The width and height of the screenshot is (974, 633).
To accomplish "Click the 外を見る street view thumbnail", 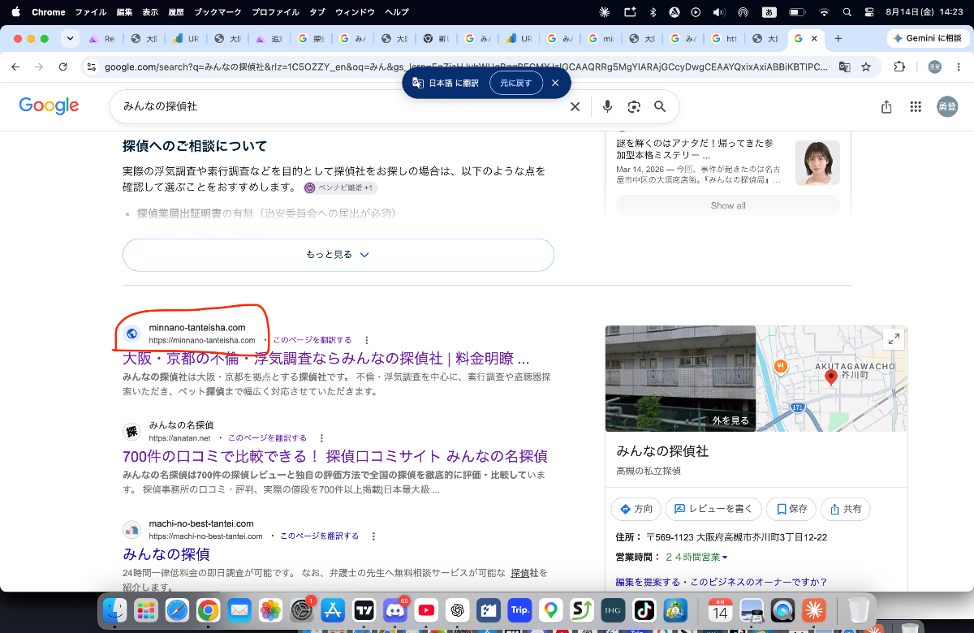I will 680,379.
